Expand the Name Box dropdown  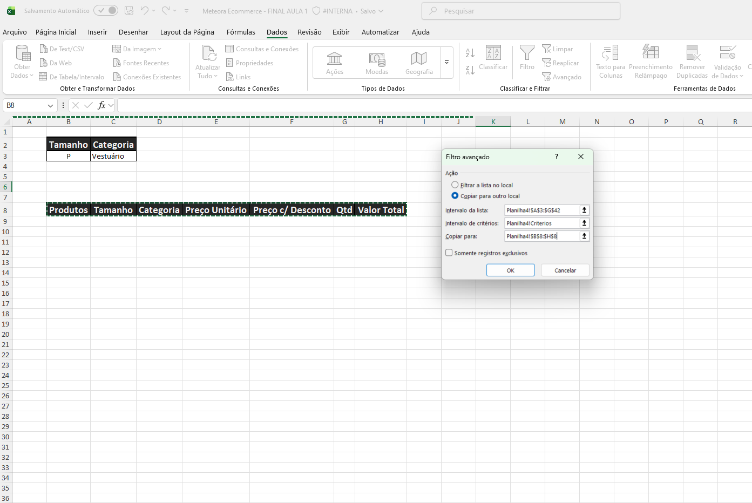point(51,106)
